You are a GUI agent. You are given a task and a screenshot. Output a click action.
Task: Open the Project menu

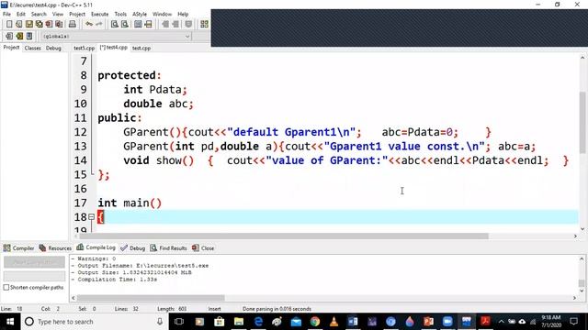pos(77,15)
